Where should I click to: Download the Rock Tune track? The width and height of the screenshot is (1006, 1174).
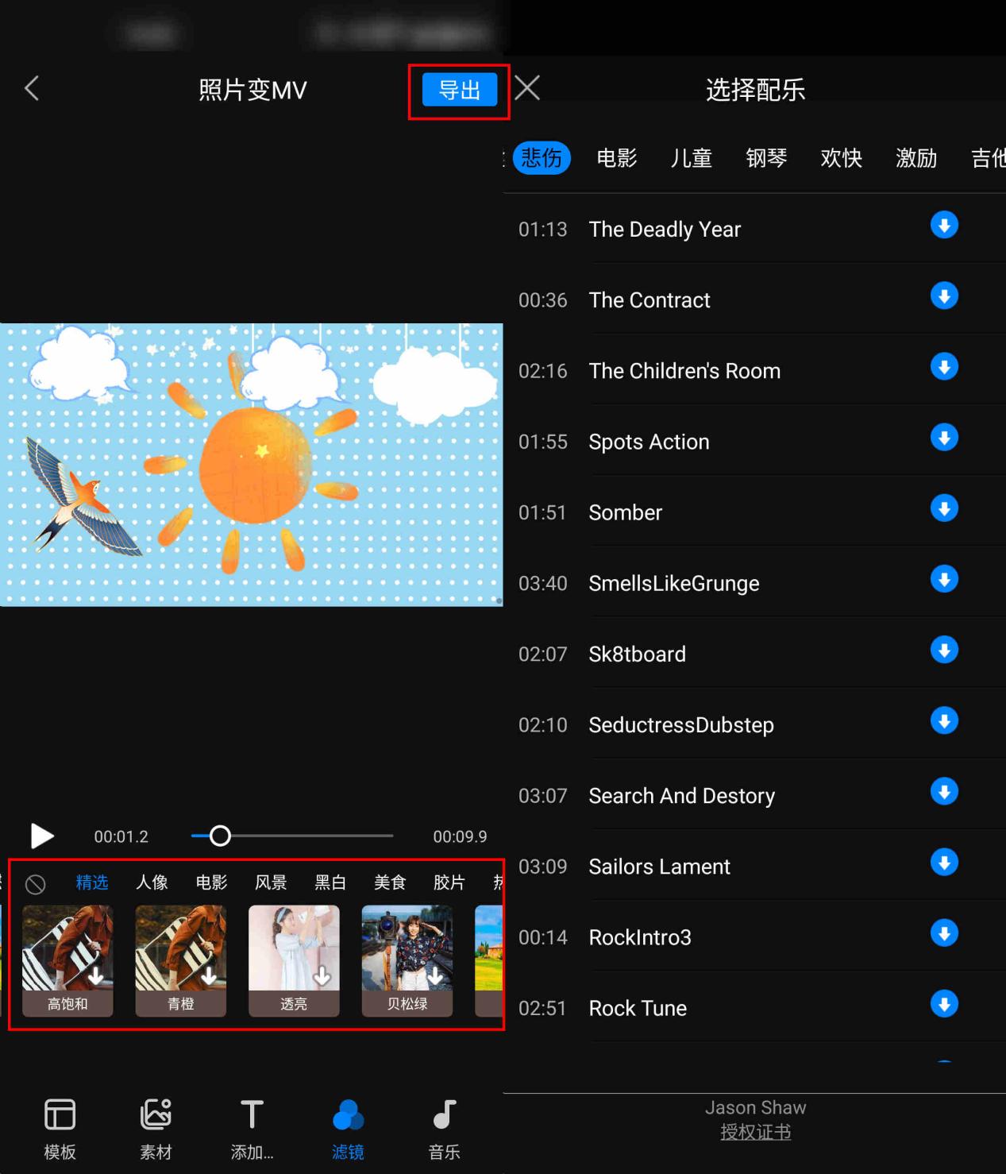tap(944, 1004)
